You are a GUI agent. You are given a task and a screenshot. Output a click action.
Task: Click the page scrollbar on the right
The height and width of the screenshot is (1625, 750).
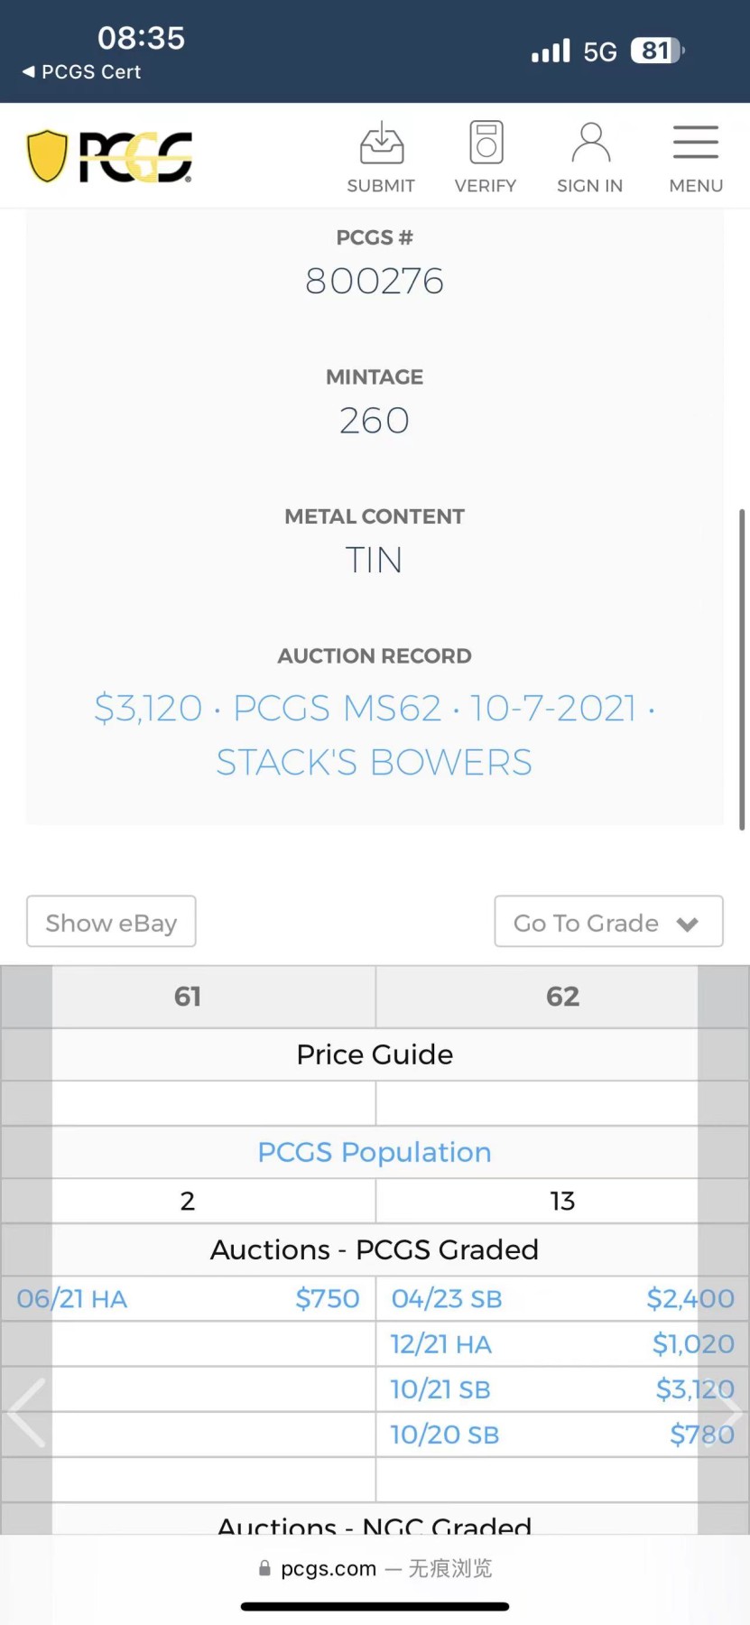(x=742, y=668)
